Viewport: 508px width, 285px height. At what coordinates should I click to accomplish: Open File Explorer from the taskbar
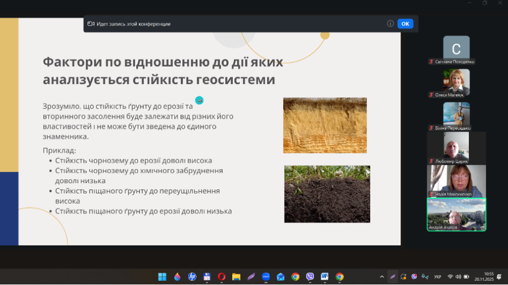click(236, 277)
